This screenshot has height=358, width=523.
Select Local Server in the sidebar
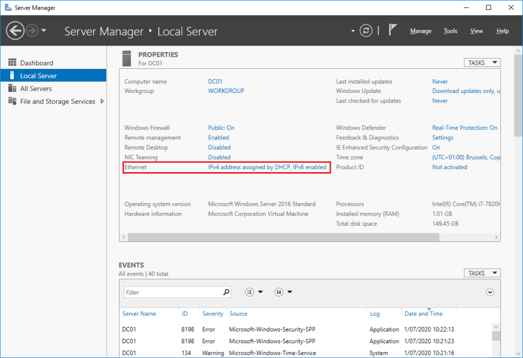(x=53, y=76)
